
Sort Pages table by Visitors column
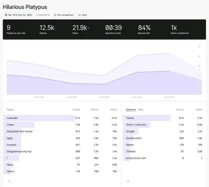coord(94,109)
